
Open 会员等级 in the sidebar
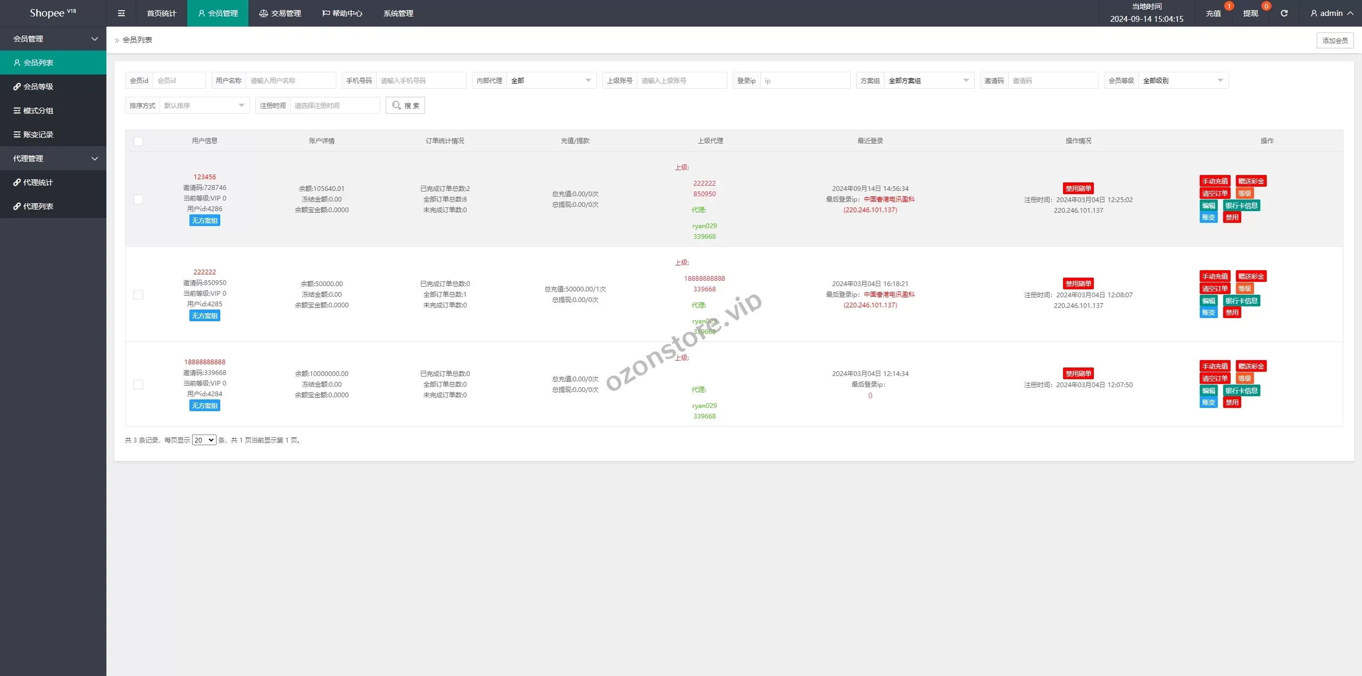pos(38,87)
